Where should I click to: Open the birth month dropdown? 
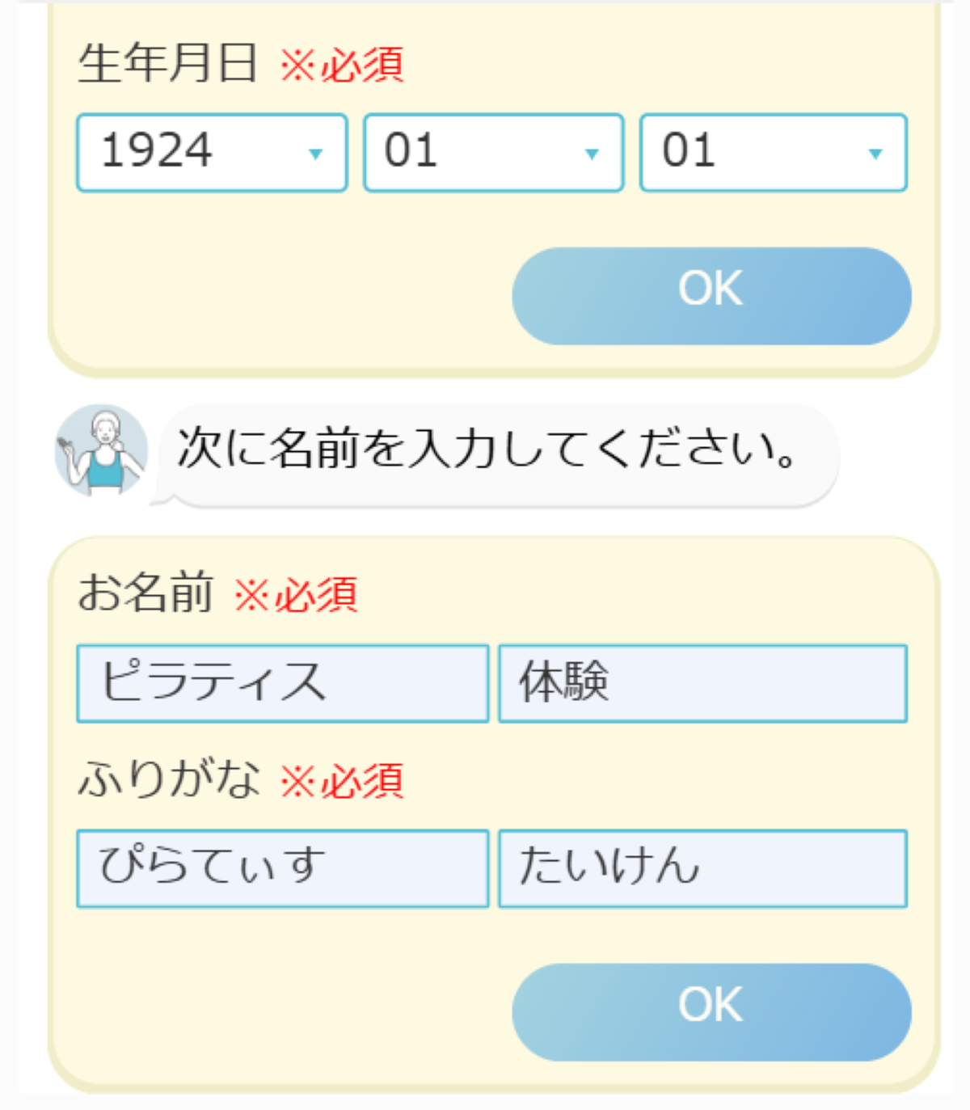pos(493,153)
